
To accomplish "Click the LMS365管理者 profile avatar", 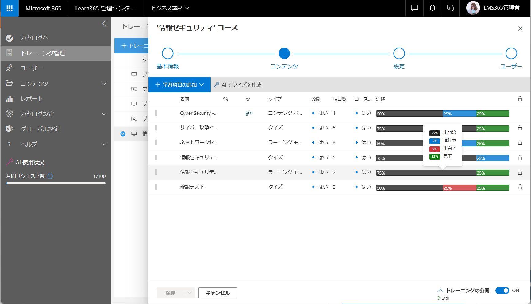I will click(473, 8).
